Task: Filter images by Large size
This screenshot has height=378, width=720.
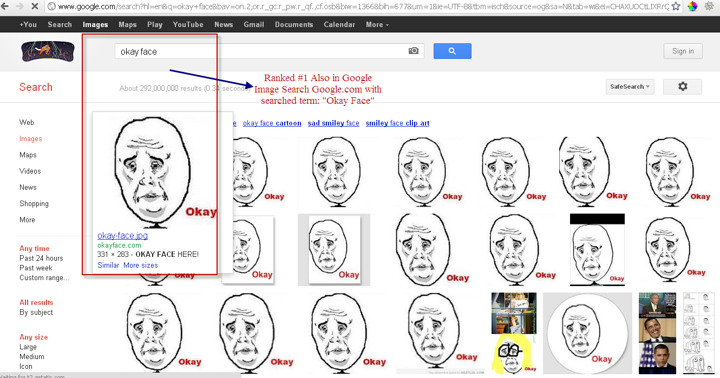Action: [x=28, y=347]
